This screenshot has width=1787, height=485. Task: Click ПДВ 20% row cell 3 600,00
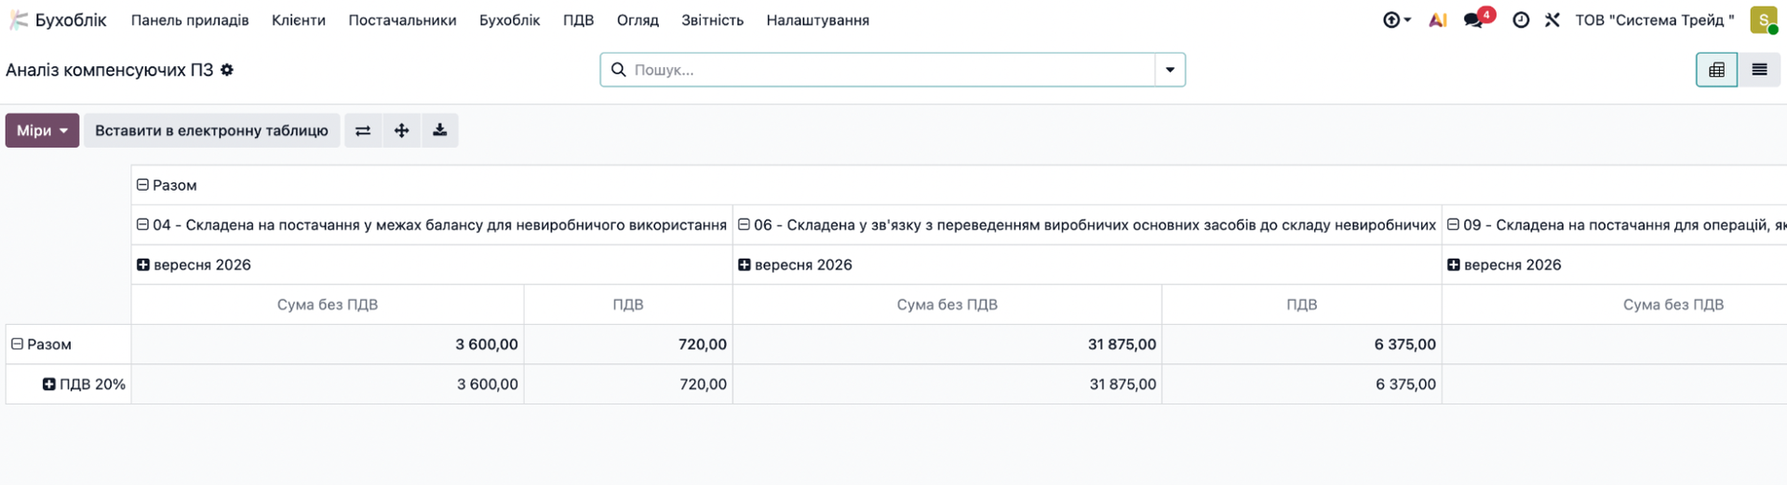click(328, 384)
